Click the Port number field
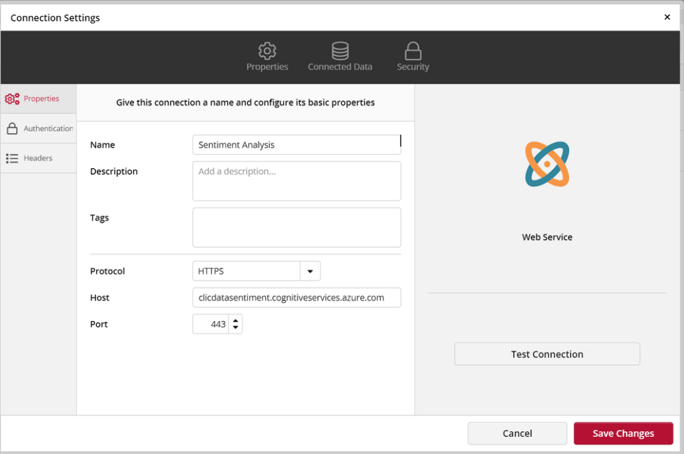Screen dimensions: 684x454 pyautogui.click(x=210, y=324)
